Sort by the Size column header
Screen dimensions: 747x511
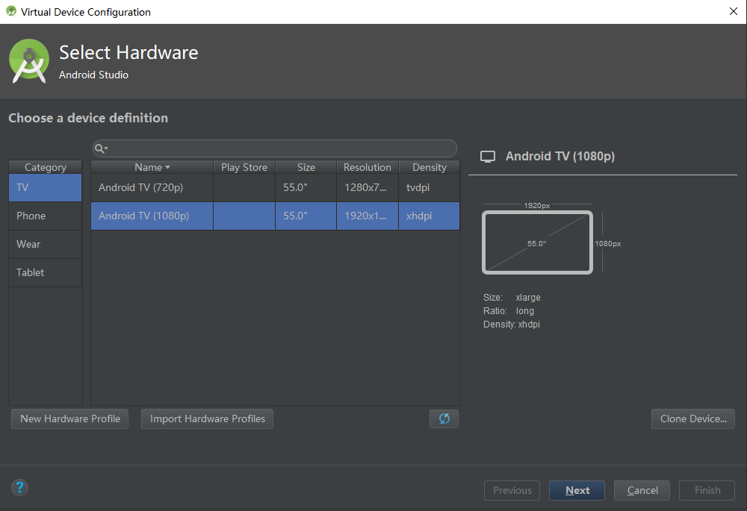pos(306,167)
